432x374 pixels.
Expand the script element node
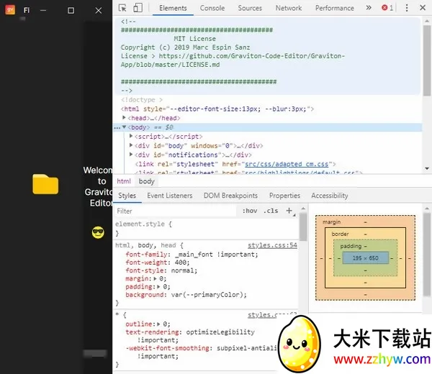click(131, 136)
